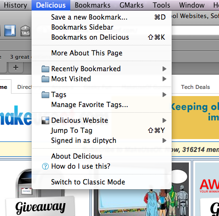The image size is (219, 216).
Task: Open the Recently Bookmarked folder icon
Action: 45,69
